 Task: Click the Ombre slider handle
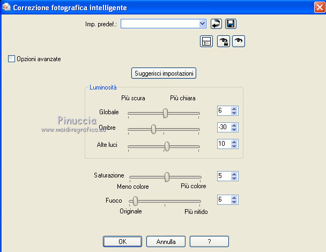pos(154,129)
